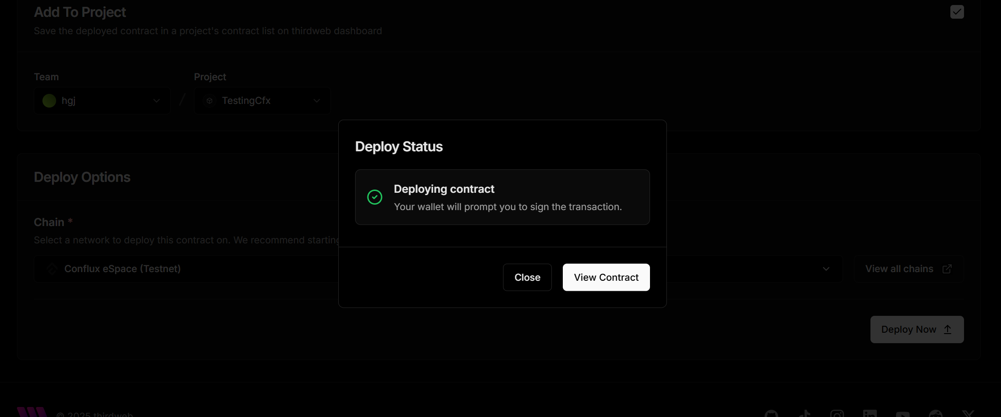The height and width of the screenshot is (417, 1001).
Task: Click the hgj team avatar
Action: pos(49,100)
